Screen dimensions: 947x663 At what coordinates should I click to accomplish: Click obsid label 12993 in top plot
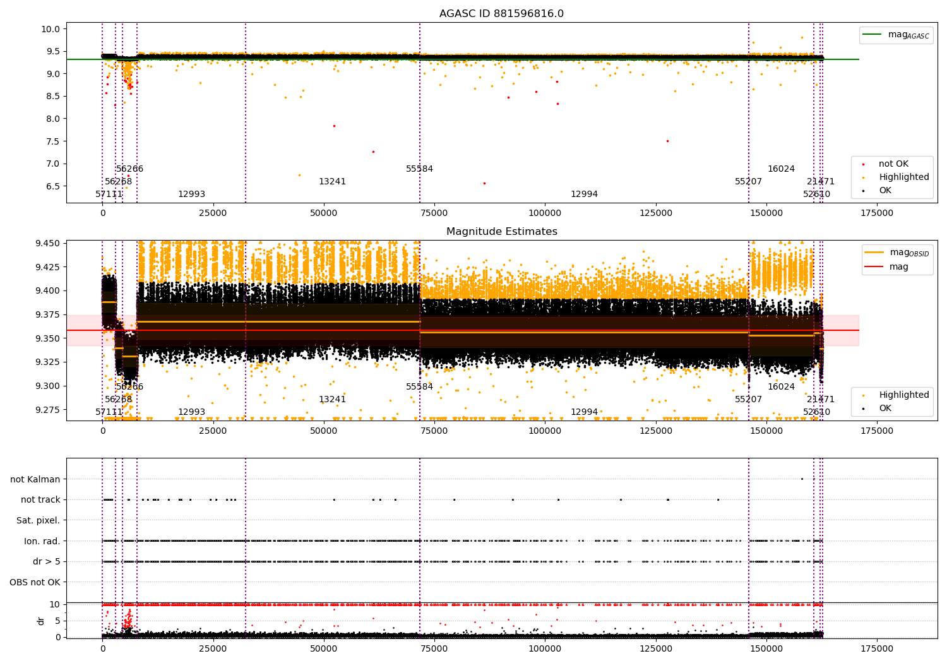click(x=191, y=194)
